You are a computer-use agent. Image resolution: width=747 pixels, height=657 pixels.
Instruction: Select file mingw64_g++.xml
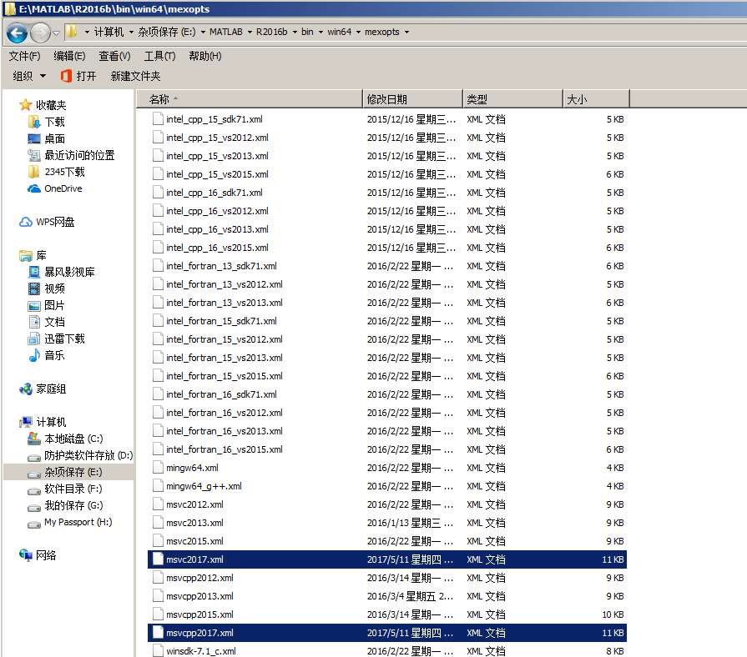tap(386, 486)
